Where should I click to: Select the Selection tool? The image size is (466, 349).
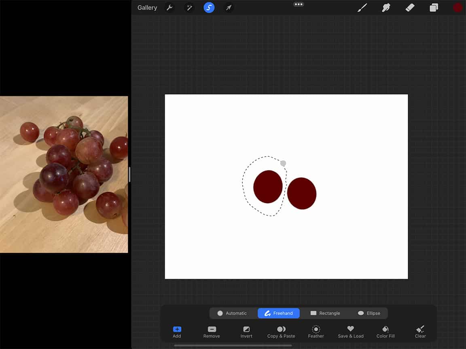point(209,7)
